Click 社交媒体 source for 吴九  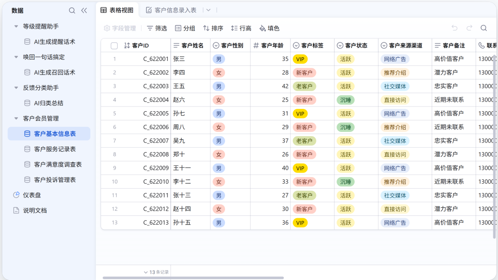click(x=395, y=141)
